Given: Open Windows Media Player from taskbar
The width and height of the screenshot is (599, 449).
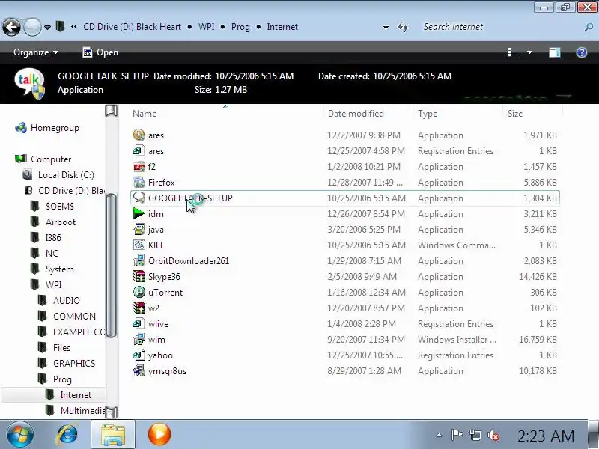Looking at the screenshot, I should [159, 434].
